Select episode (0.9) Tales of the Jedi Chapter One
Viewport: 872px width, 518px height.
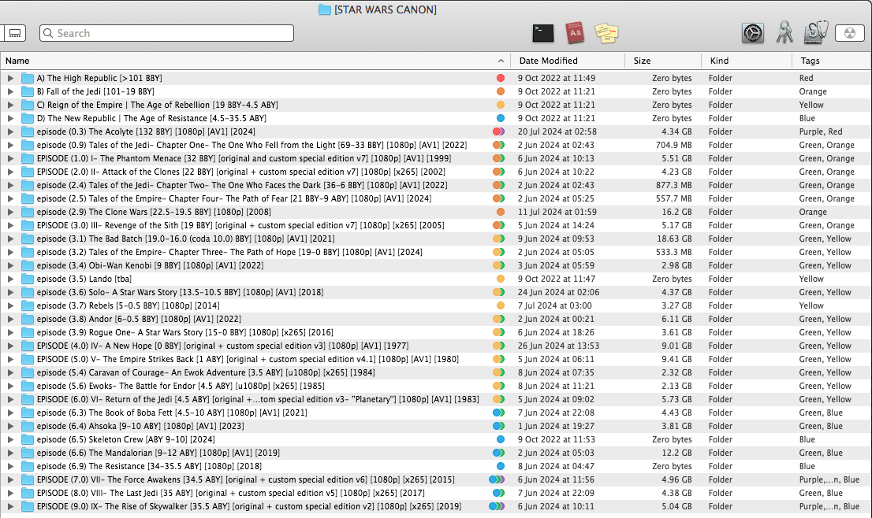pos(436,145)
